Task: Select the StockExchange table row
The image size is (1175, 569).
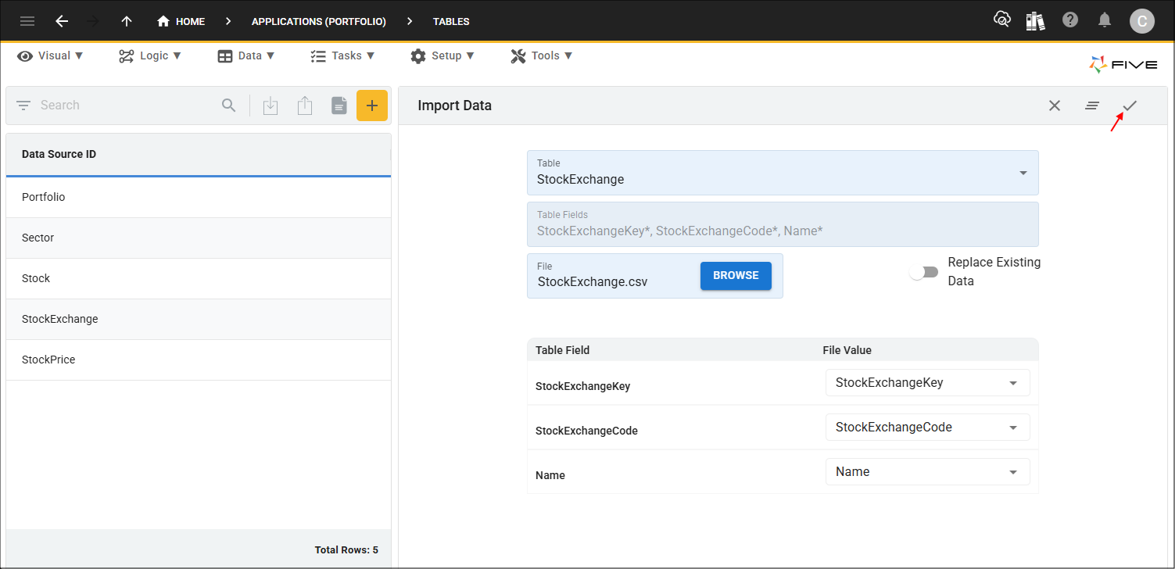Action: click(199, 320)
